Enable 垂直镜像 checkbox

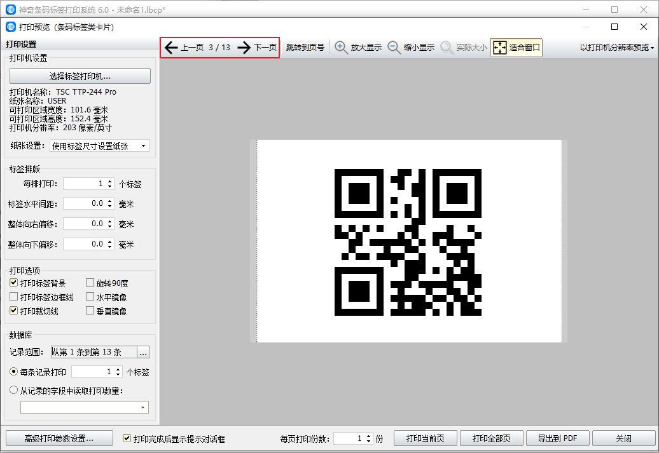point(90,311)
